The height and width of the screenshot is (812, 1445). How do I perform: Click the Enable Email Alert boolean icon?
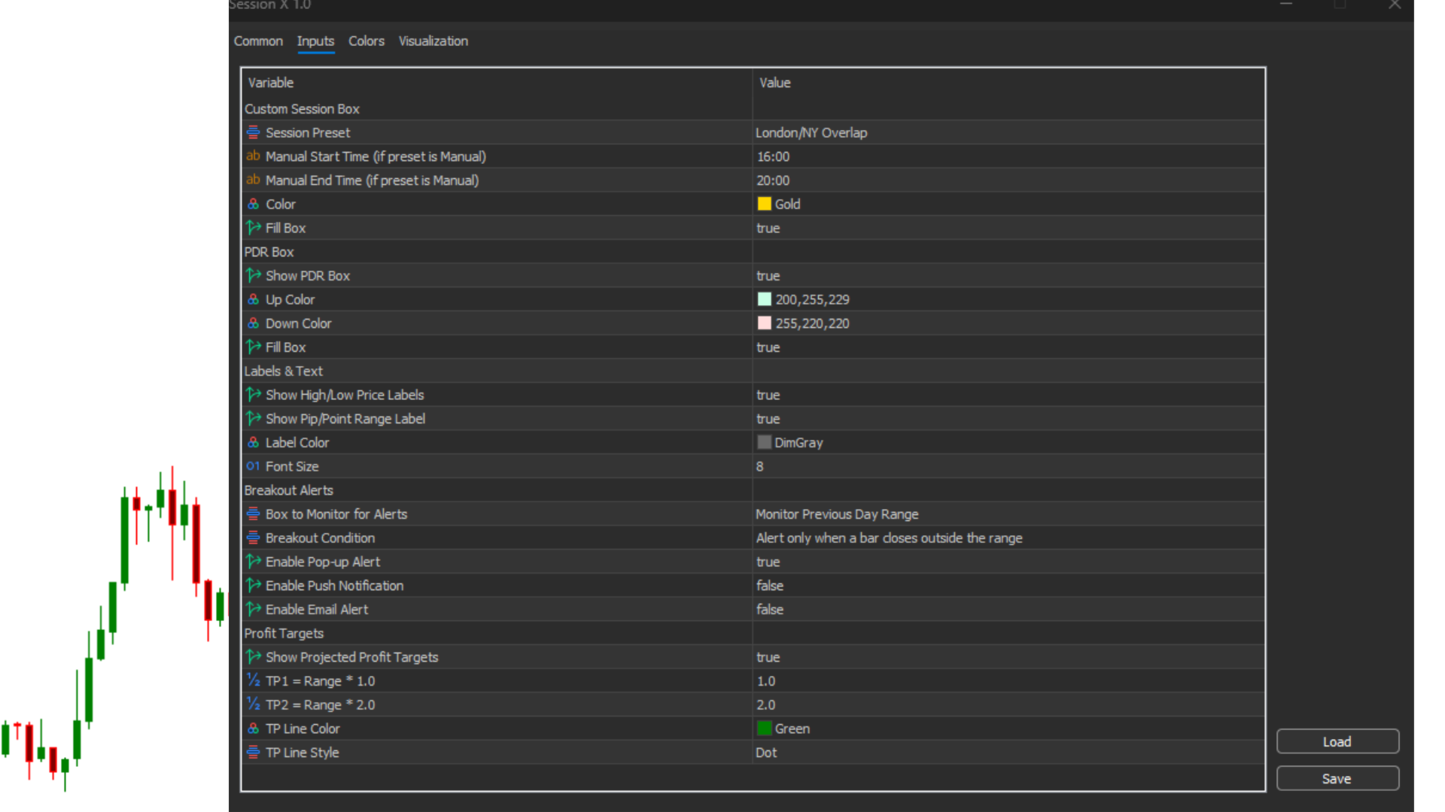[x=253, y=609]
